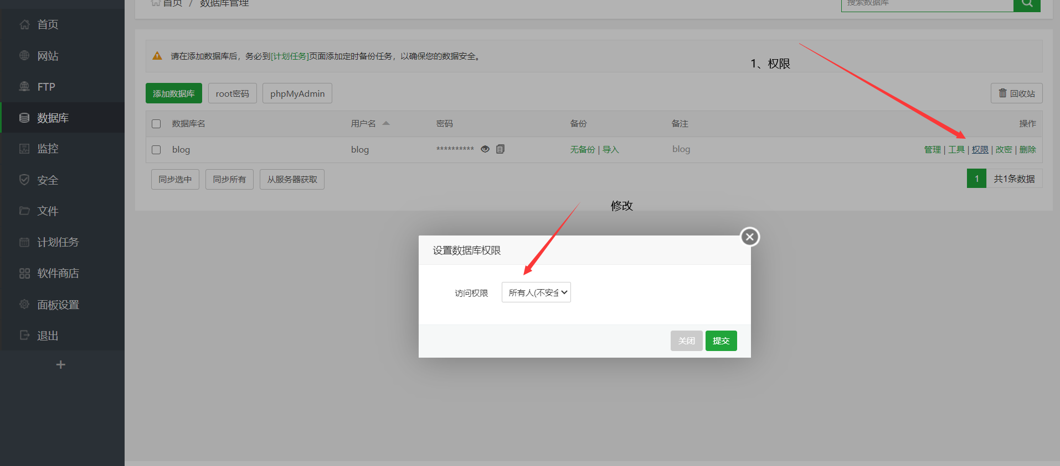Click the 面板设置 gear icon
Viewport: 1060px width, 466px height.
[x=24, y=304]
